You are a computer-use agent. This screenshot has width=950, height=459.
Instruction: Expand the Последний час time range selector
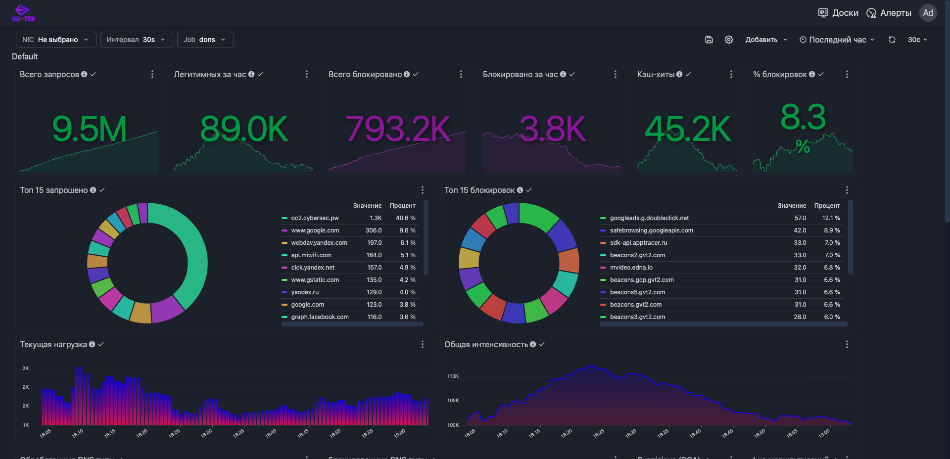click(x=837, y=40)
